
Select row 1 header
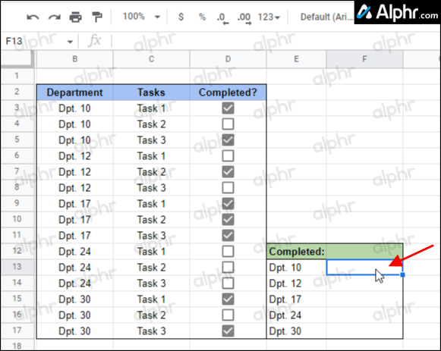17,76
